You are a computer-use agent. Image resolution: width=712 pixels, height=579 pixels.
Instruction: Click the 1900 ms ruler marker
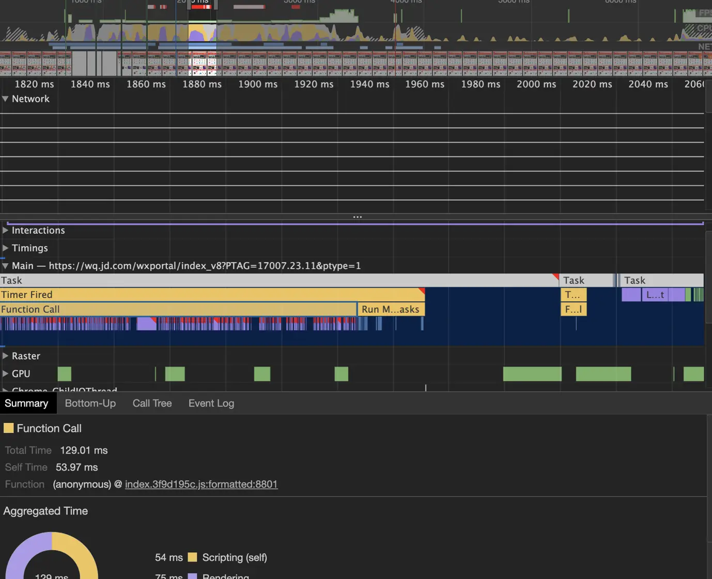tap(258, 84)
